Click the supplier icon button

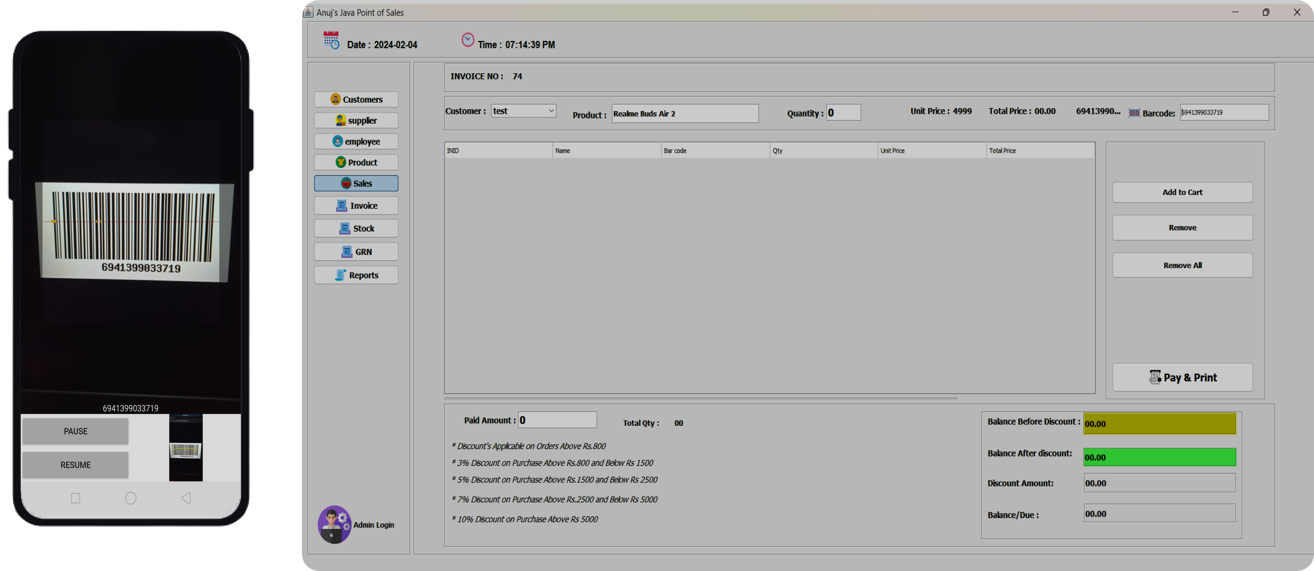(x=340, y=120)
